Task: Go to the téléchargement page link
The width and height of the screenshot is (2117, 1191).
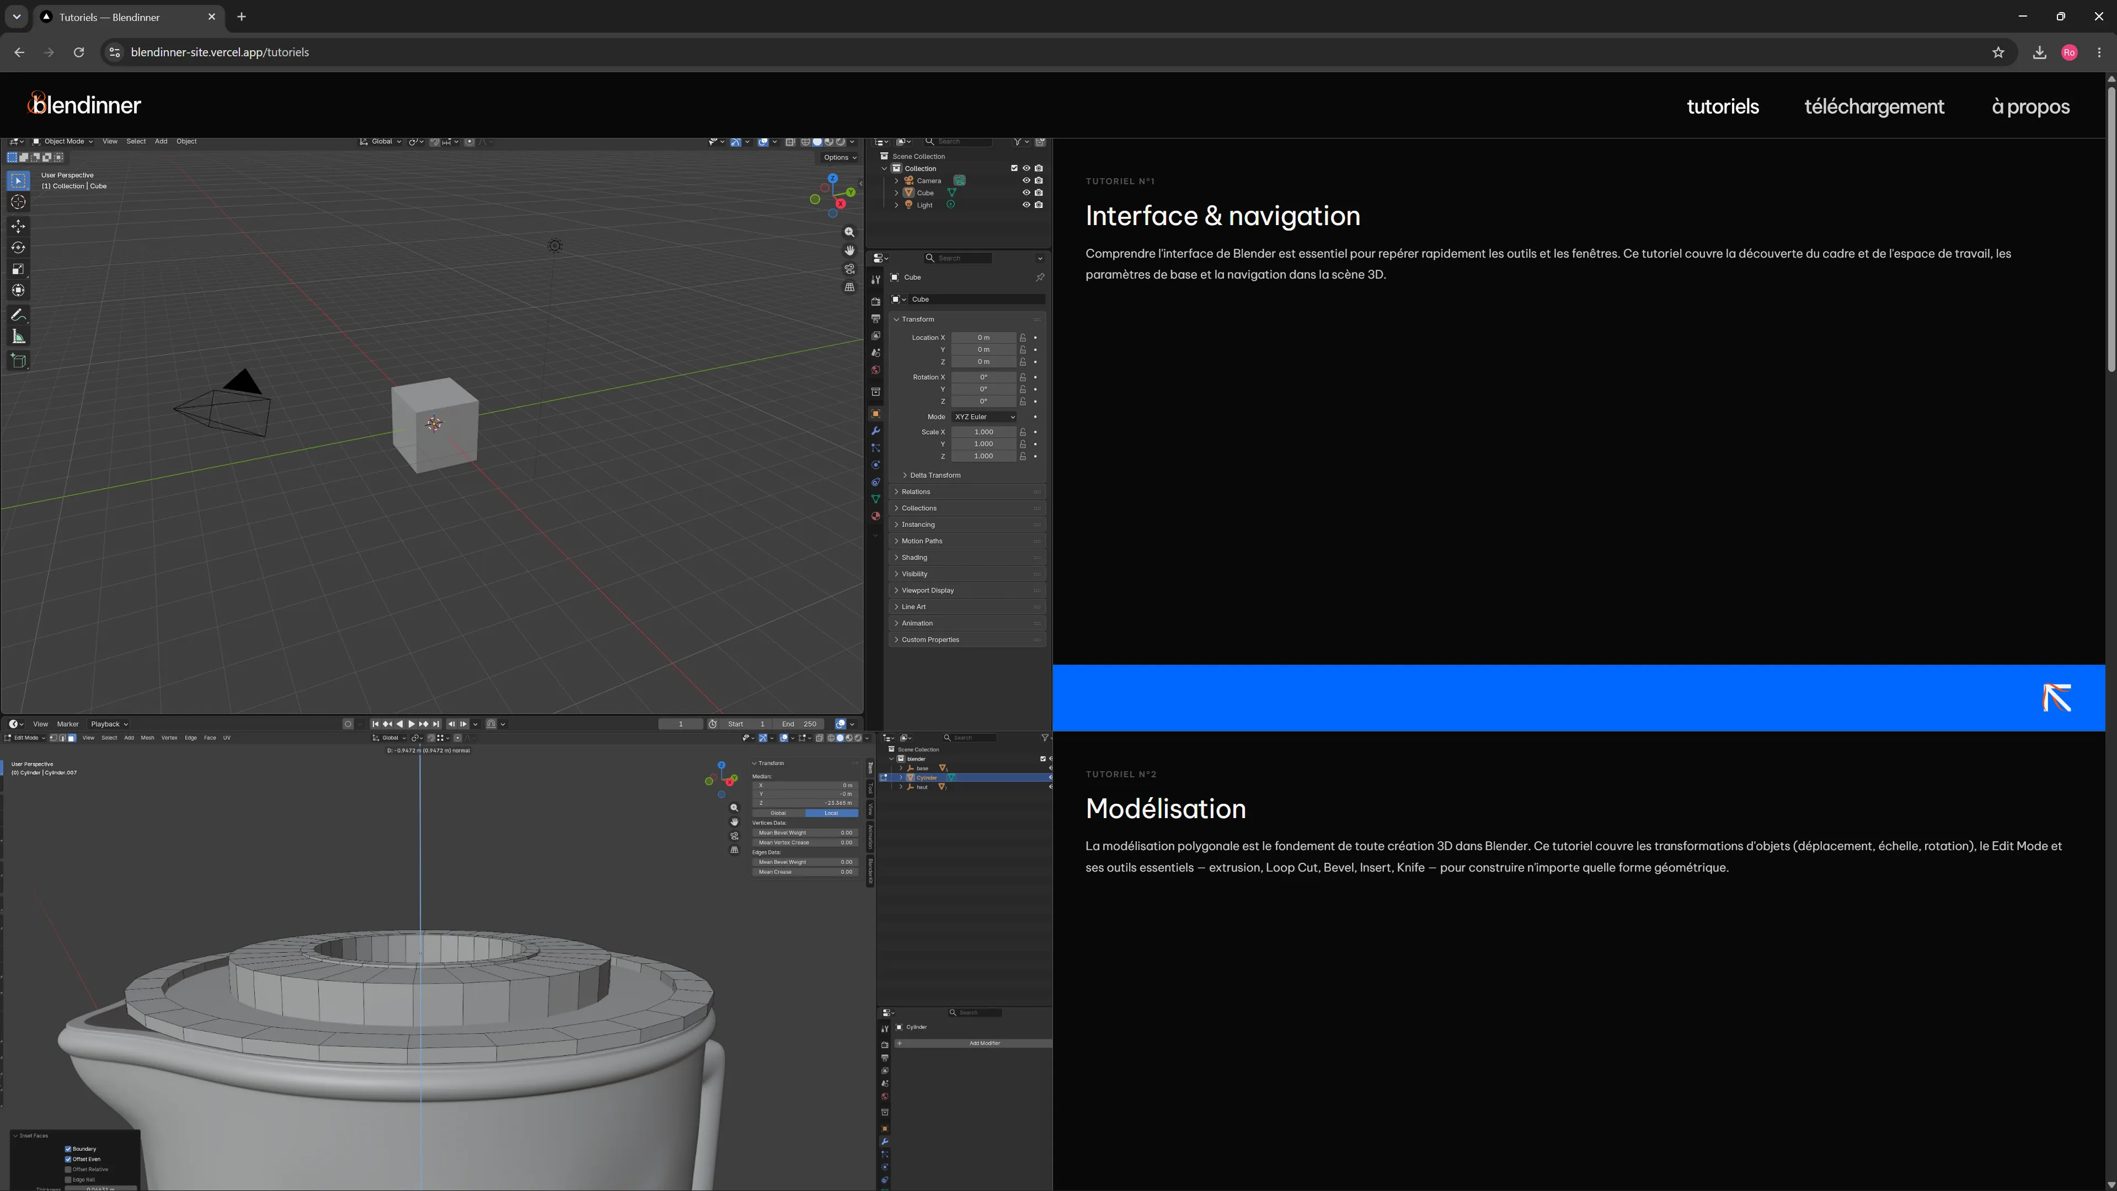Action: coord(1874,106)
